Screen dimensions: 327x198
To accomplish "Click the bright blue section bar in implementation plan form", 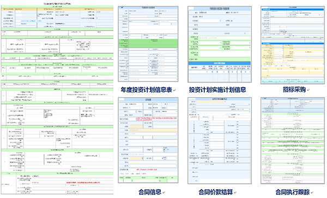I will (x=220, y=63).
